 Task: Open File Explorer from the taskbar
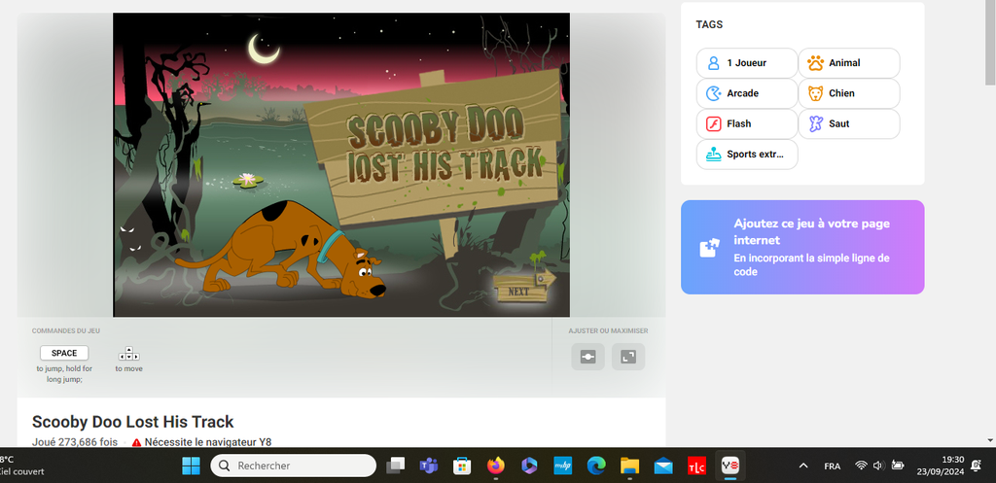tap(629, 466)
